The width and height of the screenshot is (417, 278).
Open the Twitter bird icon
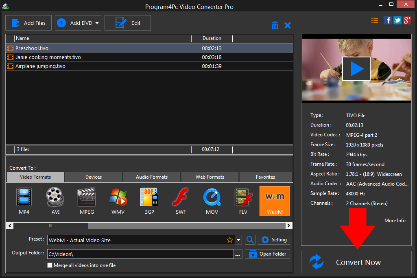coord(397,20)
